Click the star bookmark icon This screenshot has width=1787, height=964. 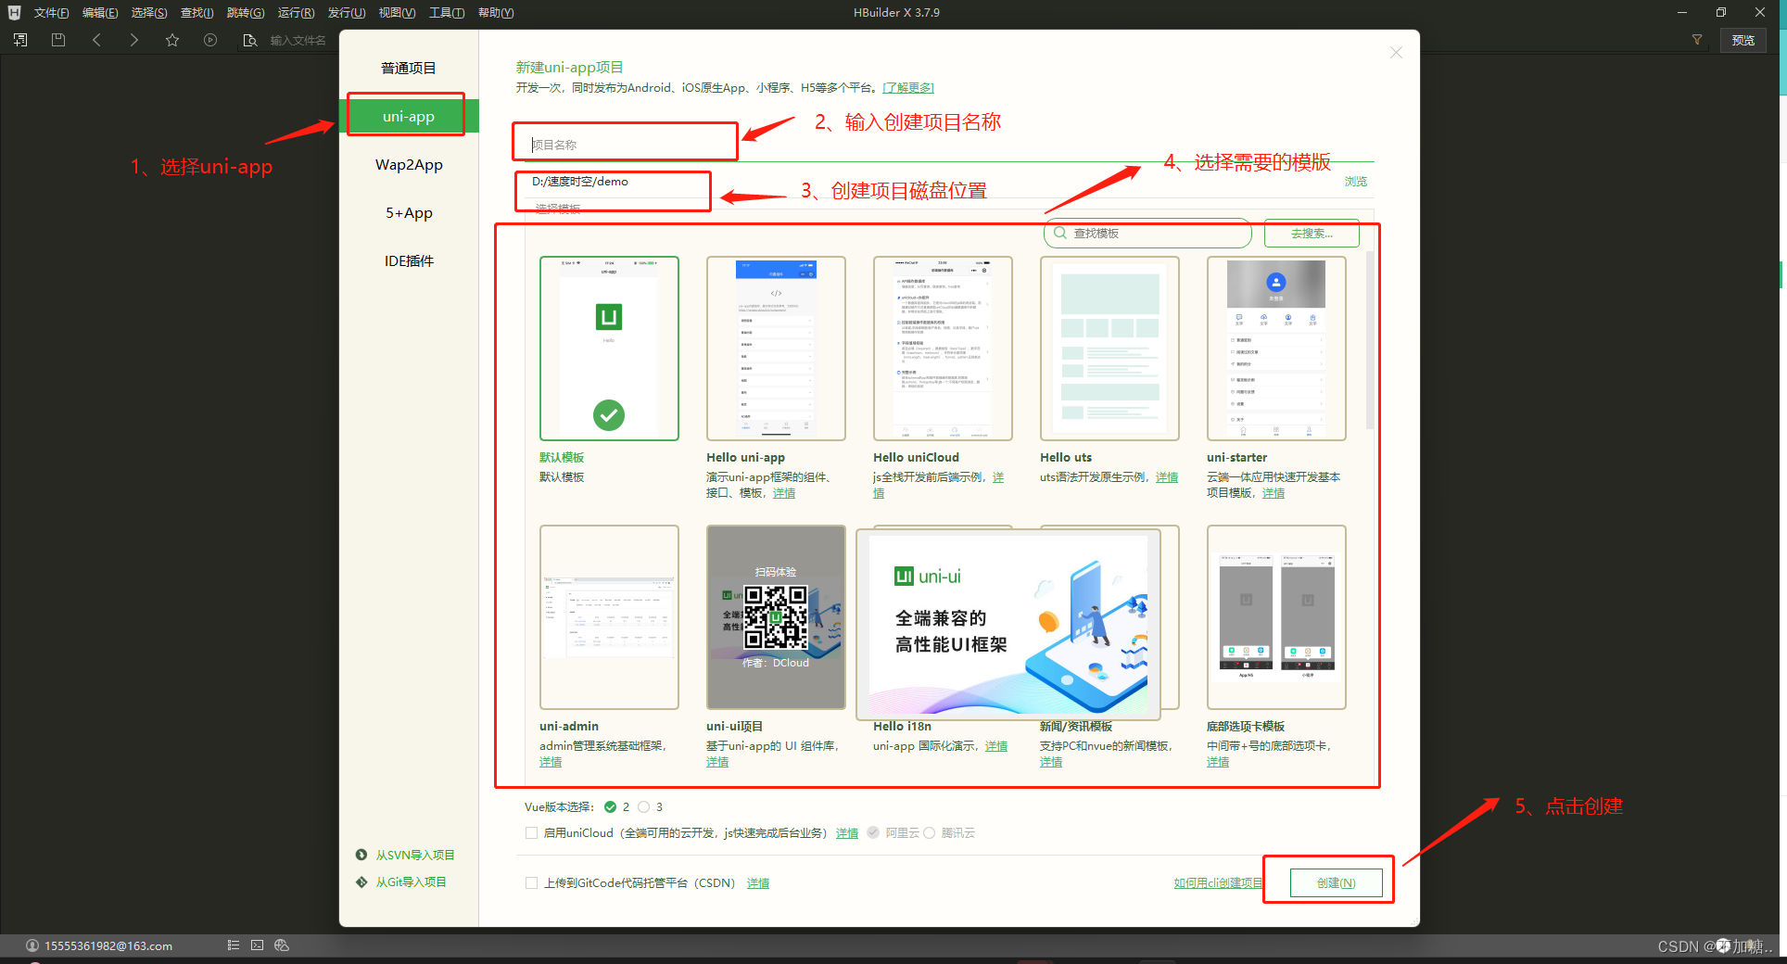coord(172,40)
